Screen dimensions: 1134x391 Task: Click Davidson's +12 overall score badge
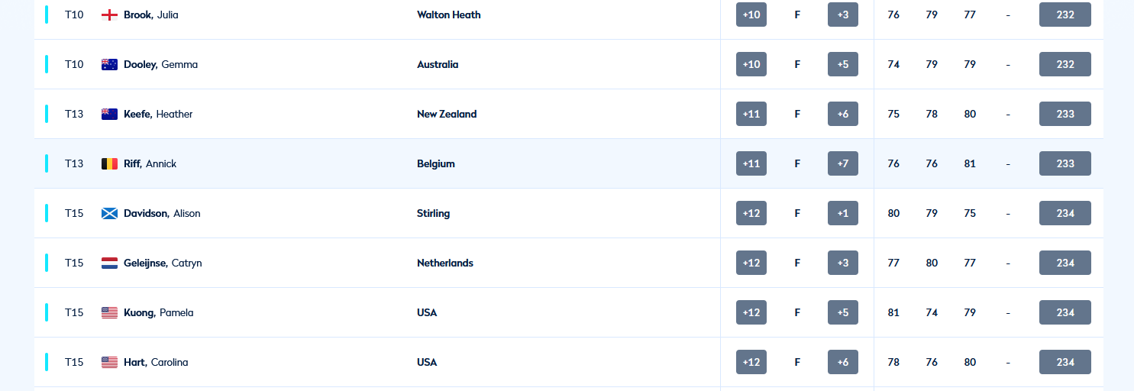tap(751, 213)
